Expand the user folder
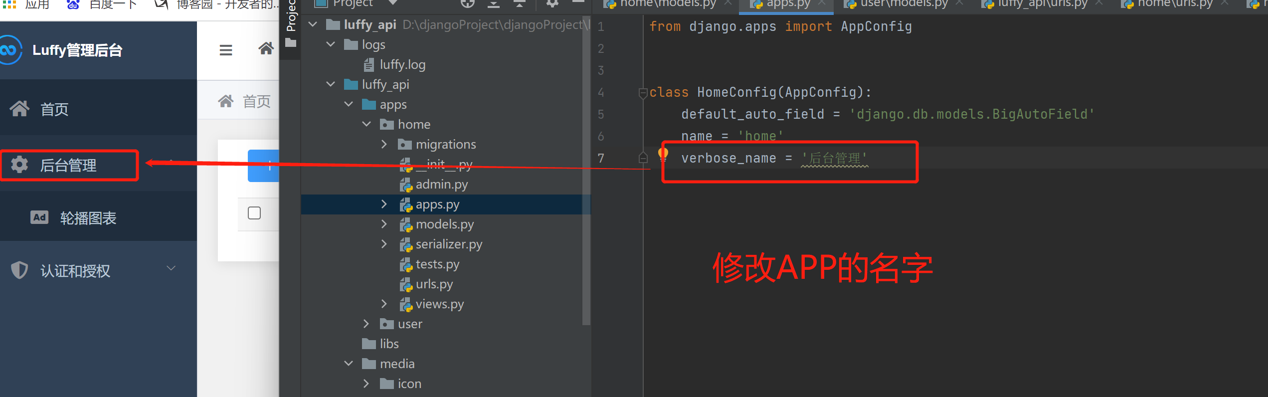The height and width of the screenshot is (397, 1268). (x=366, y=324)
